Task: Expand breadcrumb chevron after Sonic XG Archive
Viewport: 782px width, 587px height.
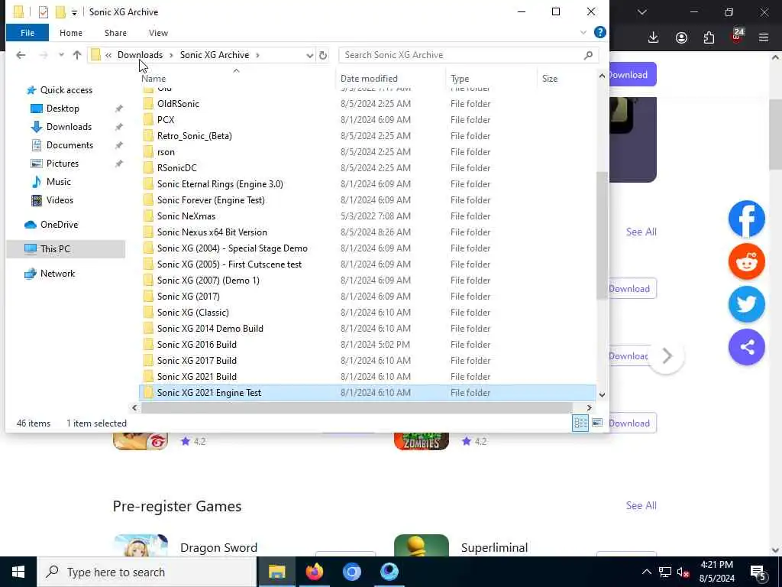Action: [258, 55]
